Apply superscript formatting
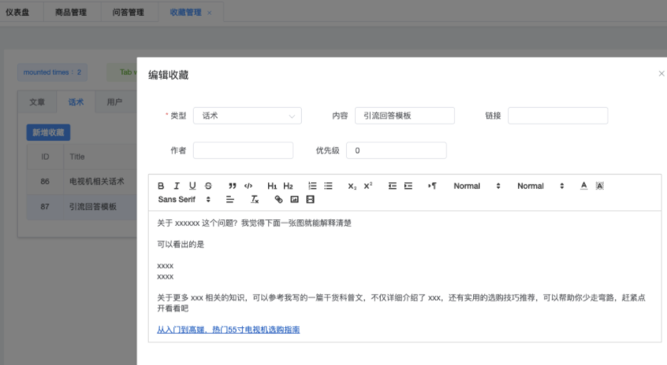667x365 pixels. click(x=368, y=186)
